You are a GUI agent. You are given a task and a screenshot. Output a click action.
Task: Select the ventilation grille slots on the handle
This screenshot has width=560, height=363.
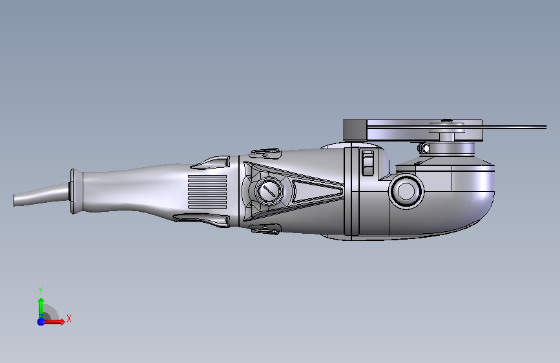pyautogui.click(x=207, y=191)
